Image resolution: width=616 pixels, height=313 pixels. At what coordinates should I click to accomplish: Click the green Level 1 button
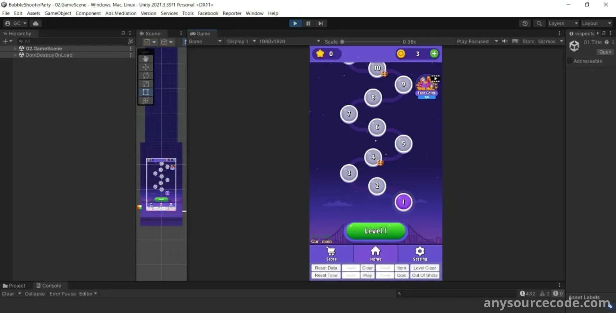pos(376,231)
